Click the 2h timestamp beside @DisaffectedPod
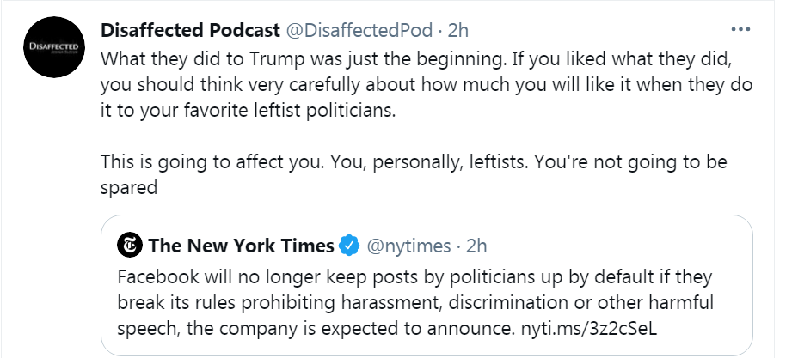The image size is (792, 358). [x=458, y=30]
